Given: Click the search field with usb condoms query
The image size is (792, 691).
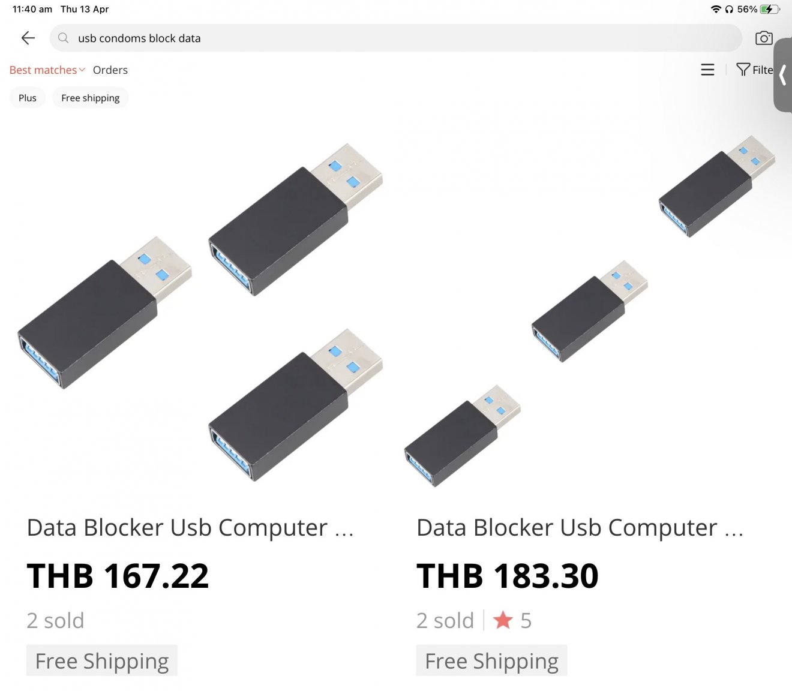Looking at the screenshot, I should 396,38.
